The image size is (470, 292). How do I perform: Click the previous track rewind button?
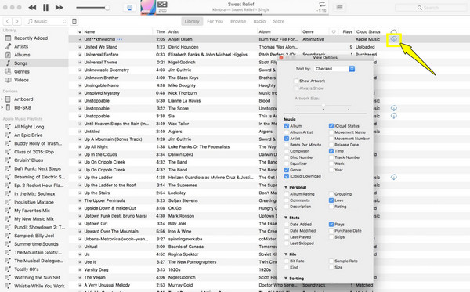(32, 8)
